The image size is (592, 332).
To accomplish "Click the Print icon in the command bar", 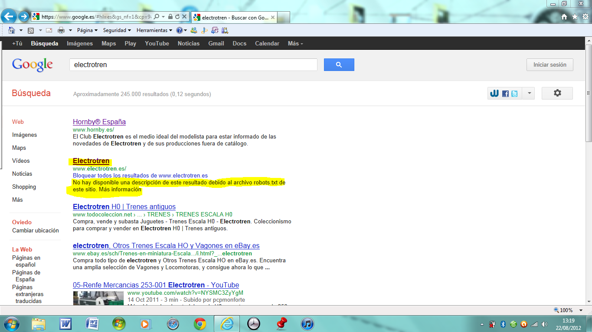I will 61,30.
